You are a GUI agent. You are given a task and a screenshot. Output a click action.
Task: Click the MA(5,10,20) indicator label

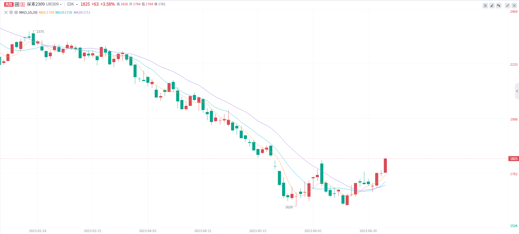(28, 12)
